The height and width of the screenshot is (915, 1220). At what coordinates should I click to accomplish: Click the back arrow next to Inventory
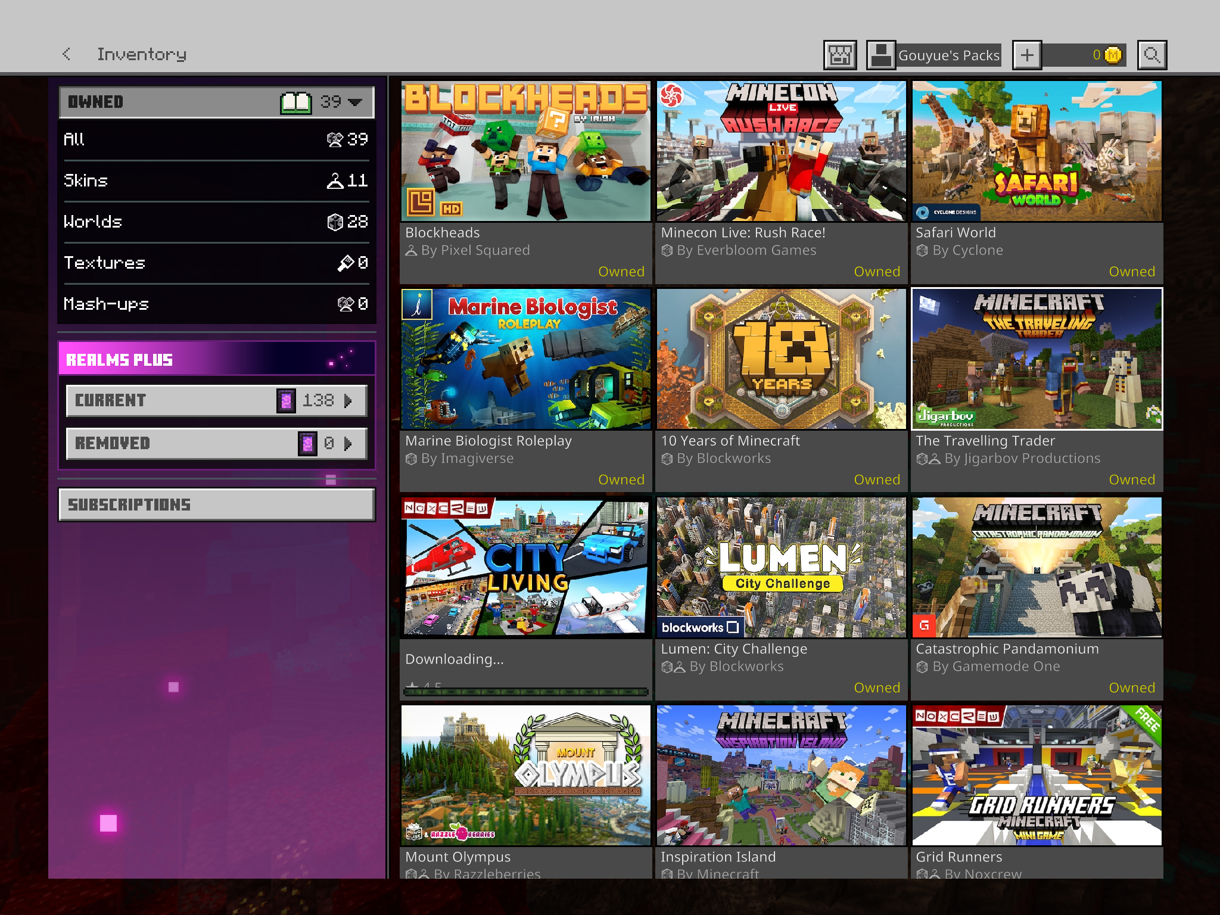click(67, 54)
